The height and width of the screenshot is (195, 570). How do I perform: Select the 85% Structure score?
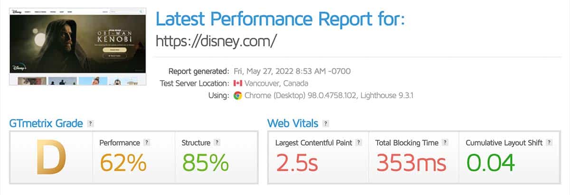(x=205, y=162)
